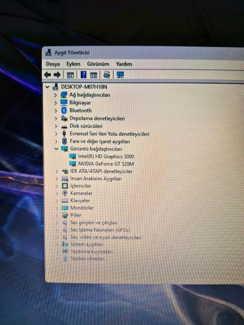Click the NVIDIA GeForce GT 520M adapter icon
The height and width of the screenshot is (325, 244).
click(x=73, y=164)
